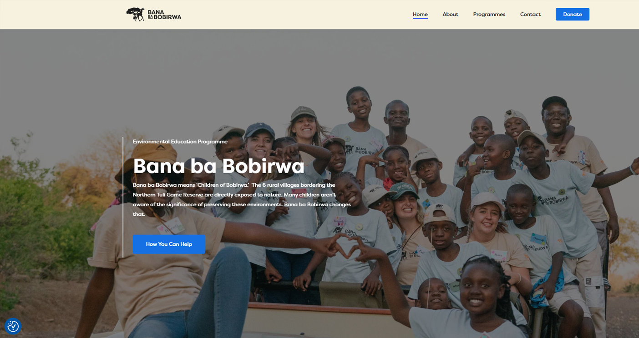Click the underline beneath the Home link
This screenshot has width=639, height=338.
pos(420,18)
